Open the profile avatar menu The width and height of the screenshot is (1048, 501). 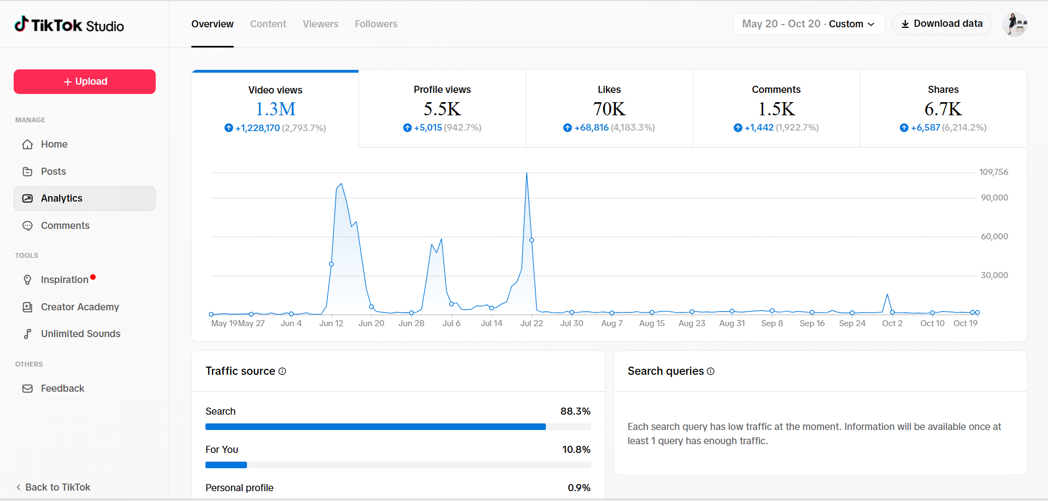pyautogui.click(x=1015, y=24)
